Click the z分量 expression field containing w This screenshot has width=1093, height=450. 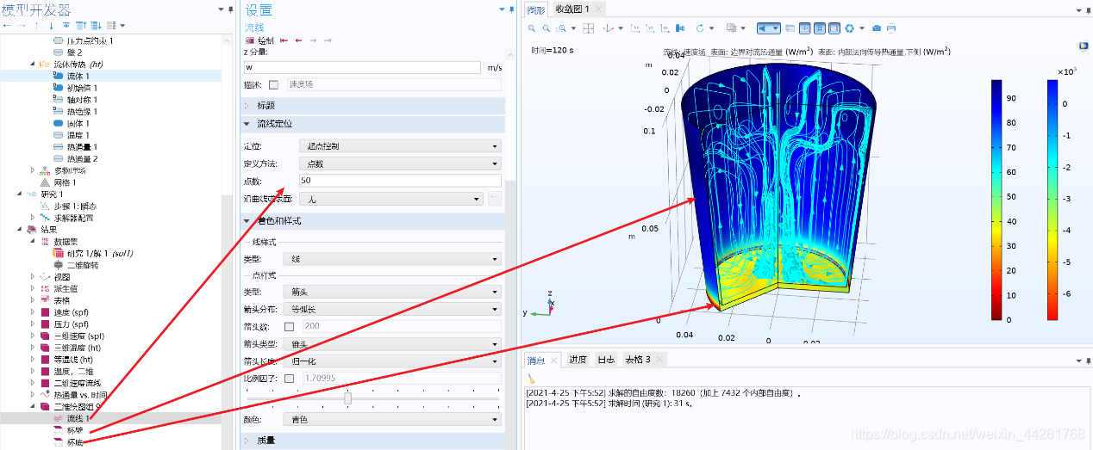363,66
